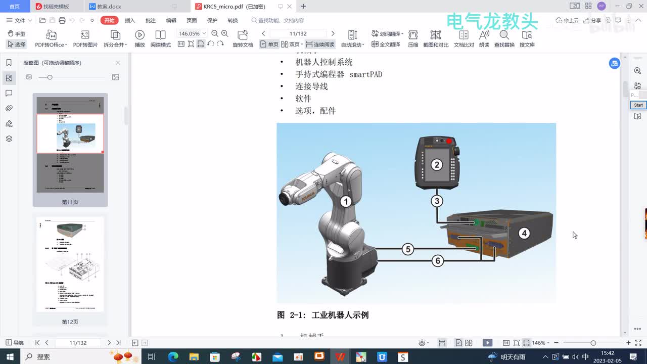Open 文档比对 document compare
This screenshot has width=647, height=364.
coord(464,39)
